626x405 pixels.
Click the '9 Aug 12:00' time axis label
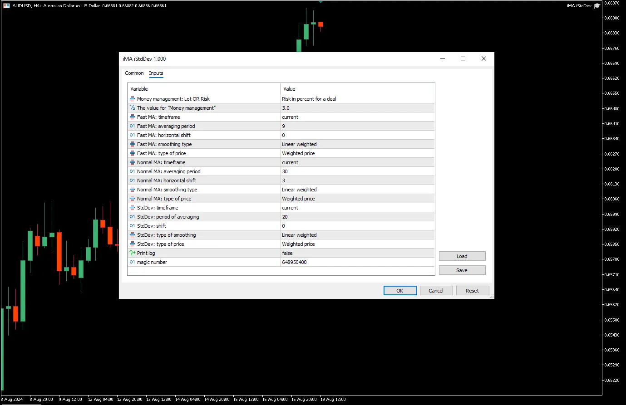click(70, 400)
